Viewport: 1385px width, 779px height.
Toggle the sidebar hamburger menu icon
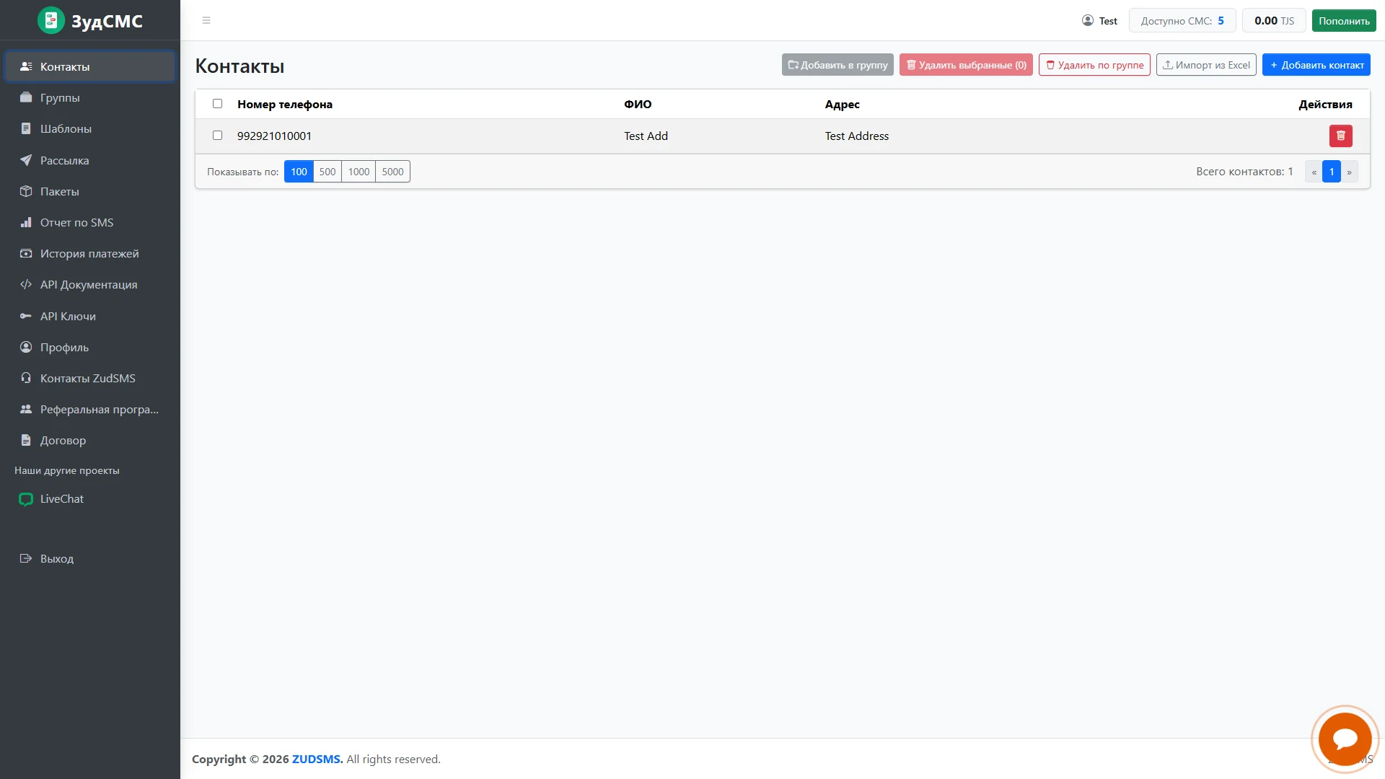point(206,20)
